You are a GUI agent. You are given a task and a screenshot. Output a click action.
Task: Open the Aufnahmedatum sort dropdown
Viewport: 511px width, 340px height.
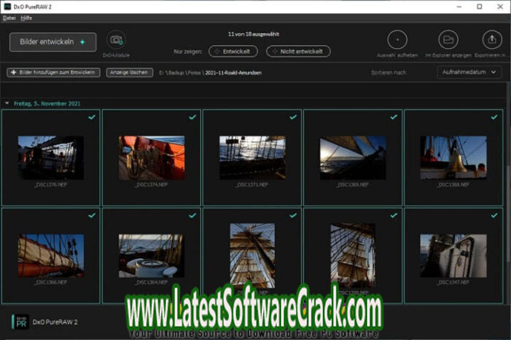tap(469, 72)
